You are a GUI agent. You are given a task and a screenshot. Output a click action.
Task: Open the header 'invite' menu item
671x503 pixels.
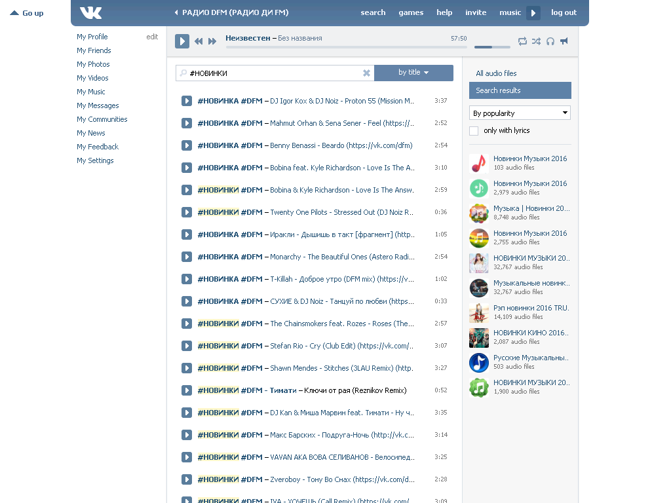click(476, 13)
